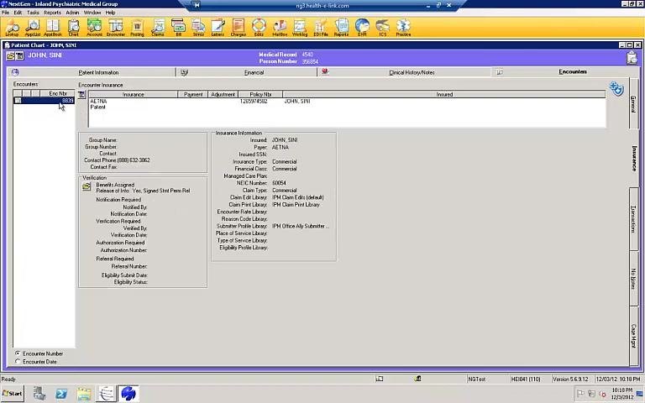Open the file explorer taskbar icon
This screenshot has height=403, width=645.
[84, 394]
